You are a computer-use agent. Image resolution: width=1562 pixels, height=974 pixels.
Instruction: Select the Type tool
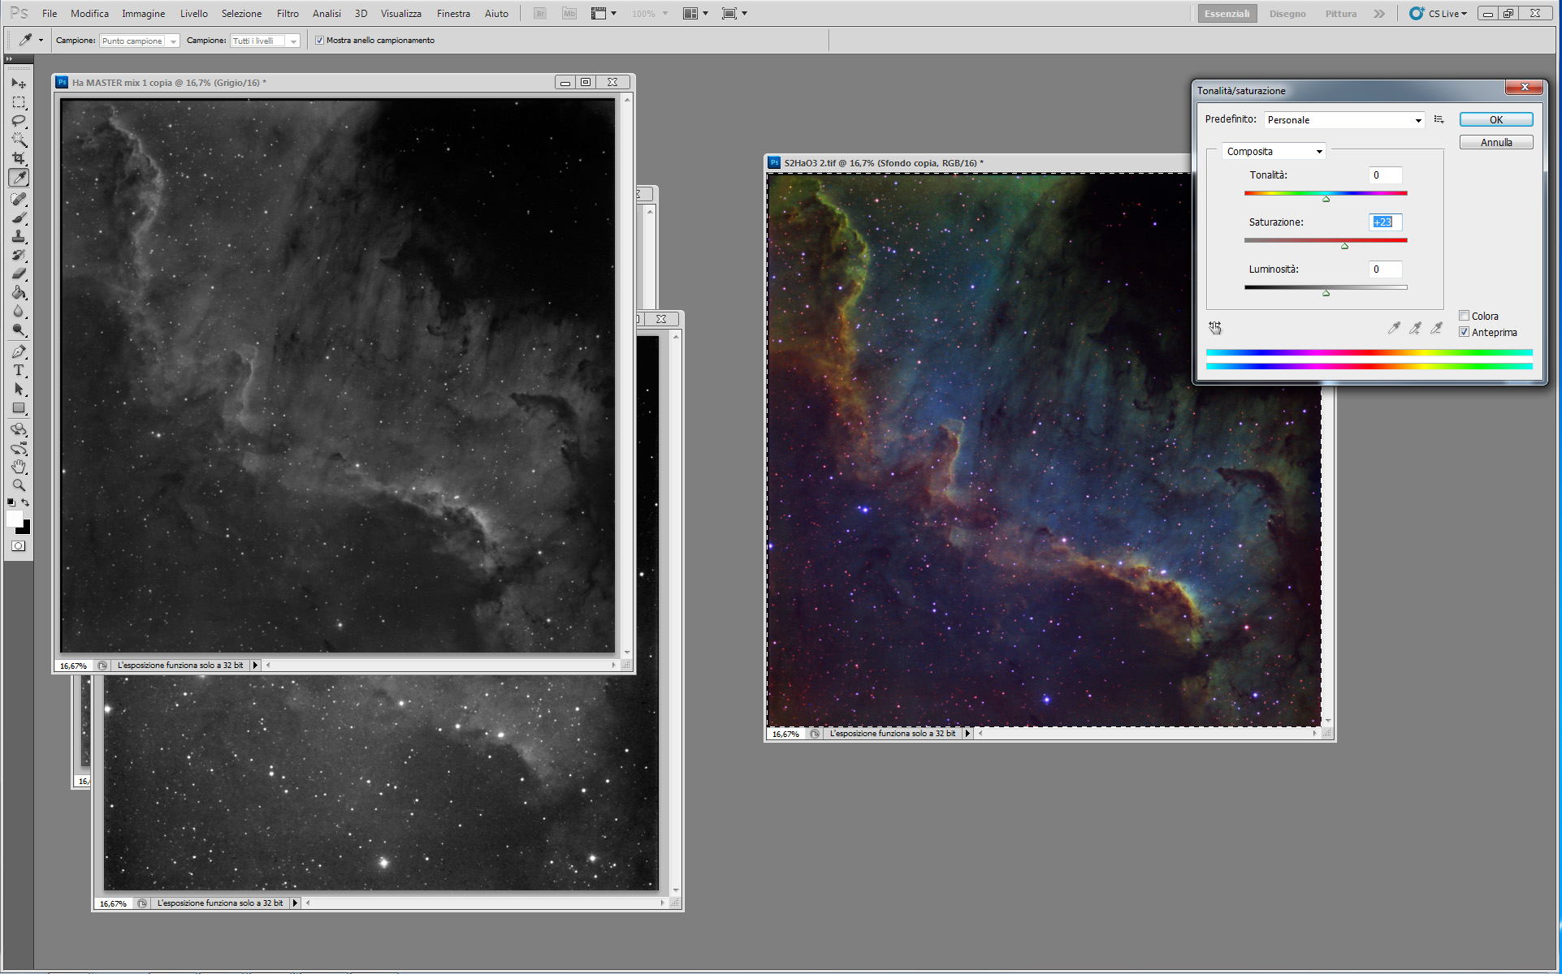coord(19,370)
